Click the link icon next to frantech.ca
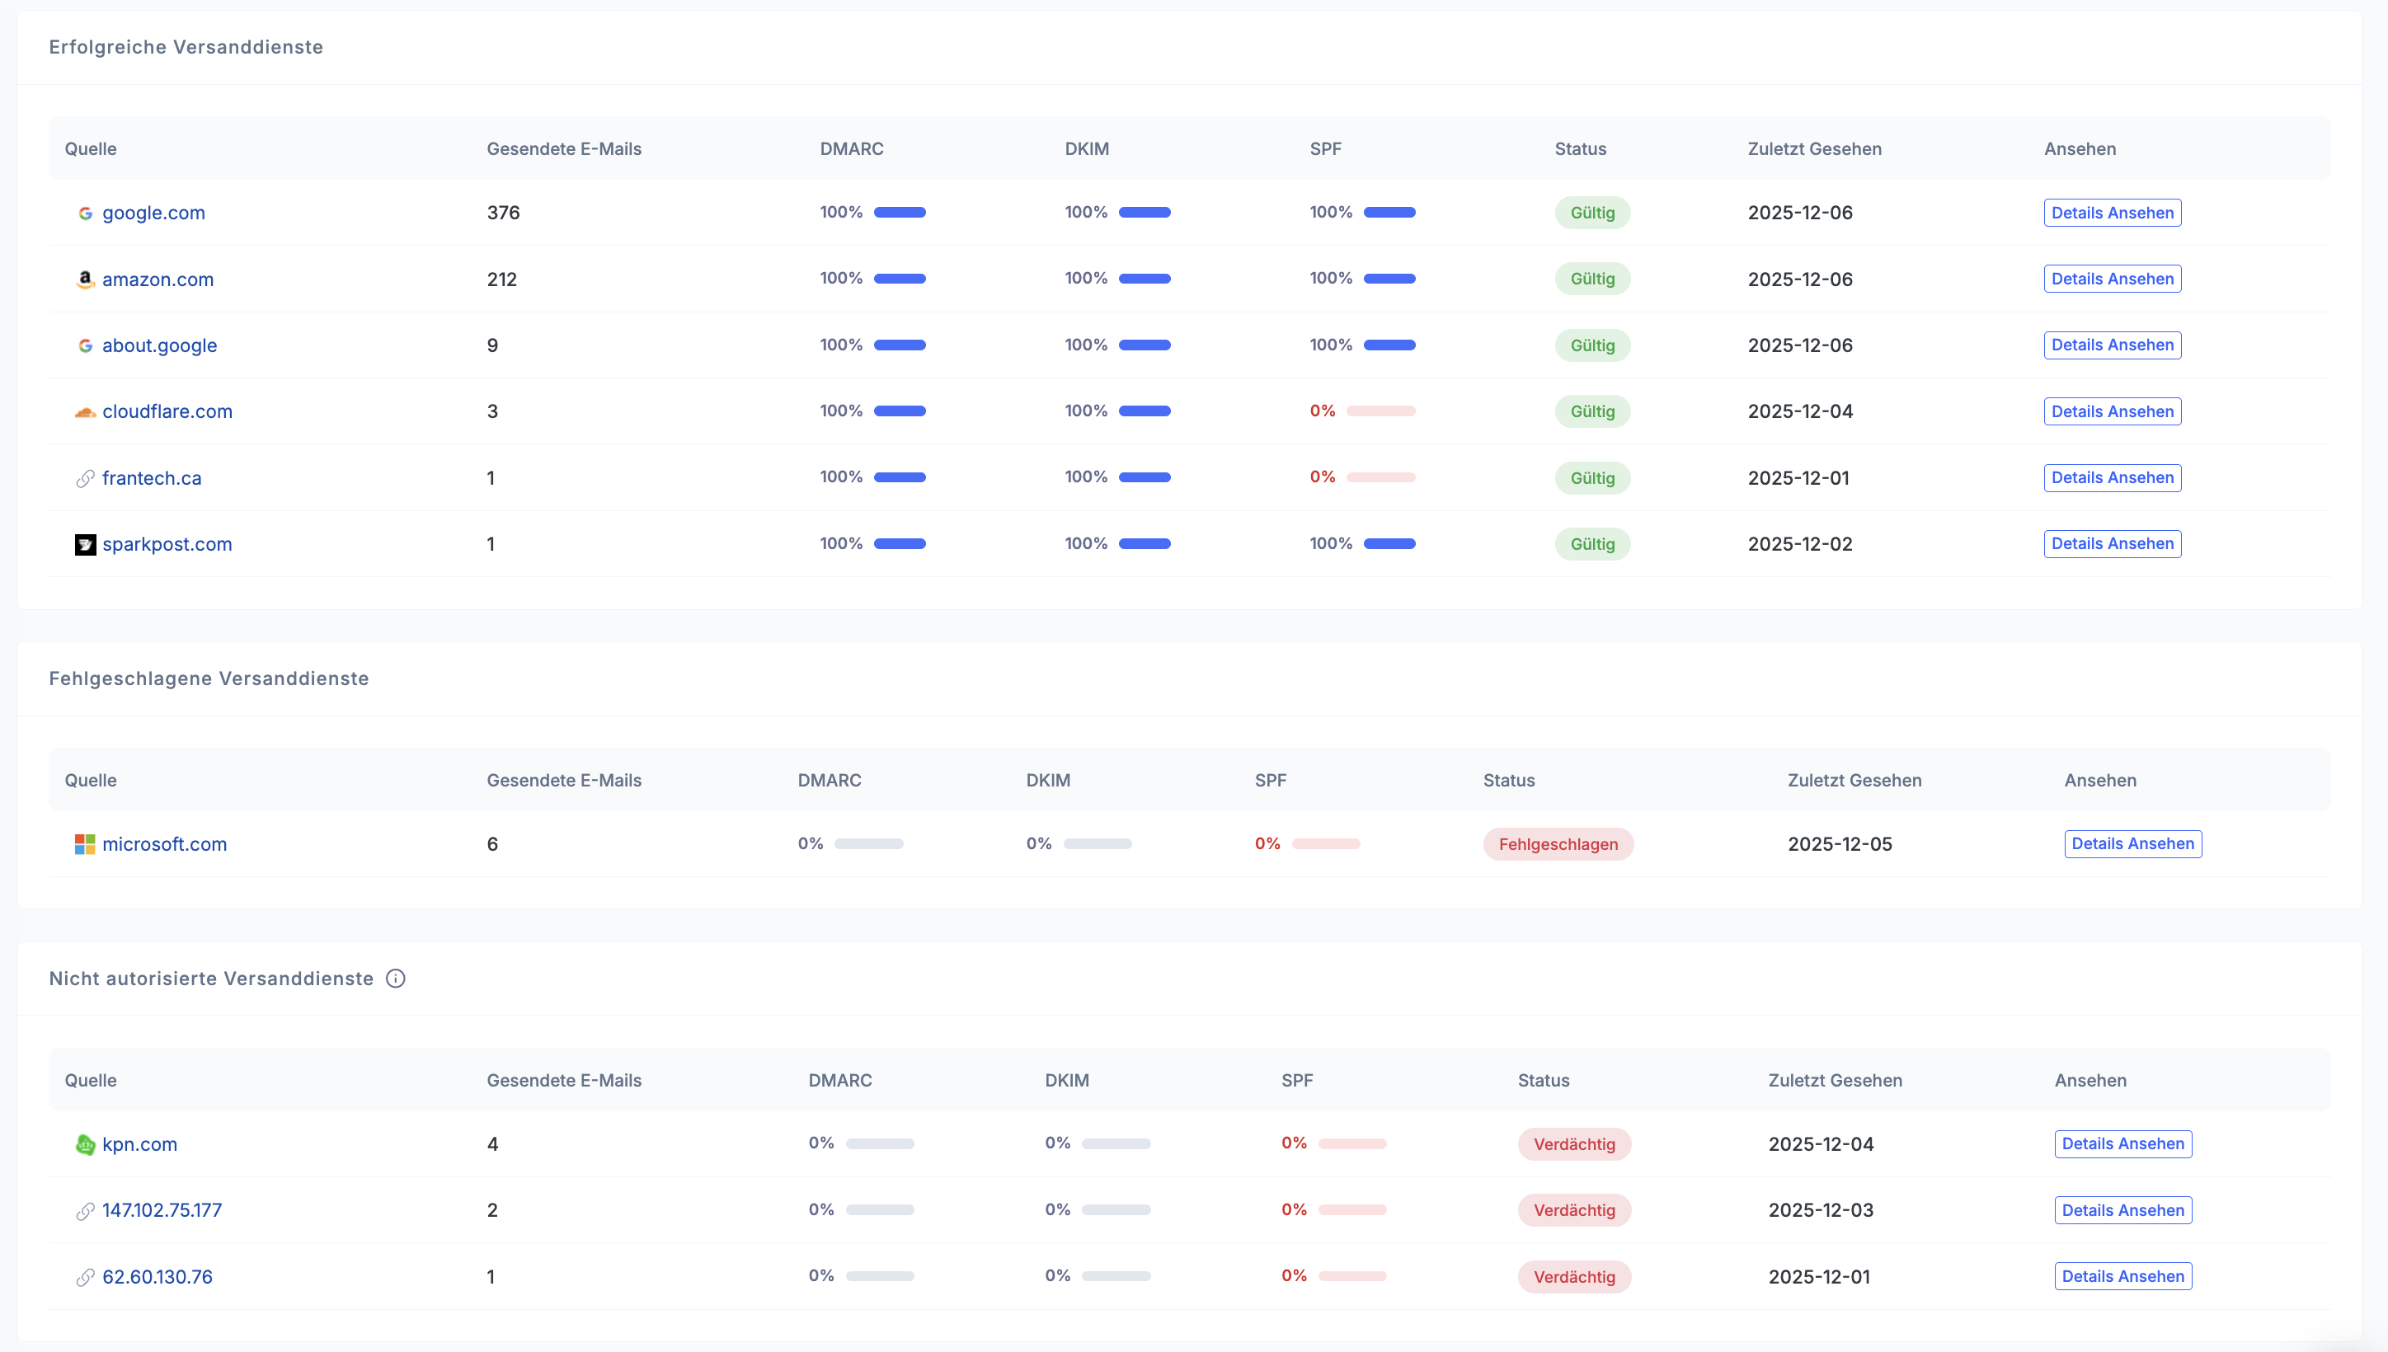 86,478
